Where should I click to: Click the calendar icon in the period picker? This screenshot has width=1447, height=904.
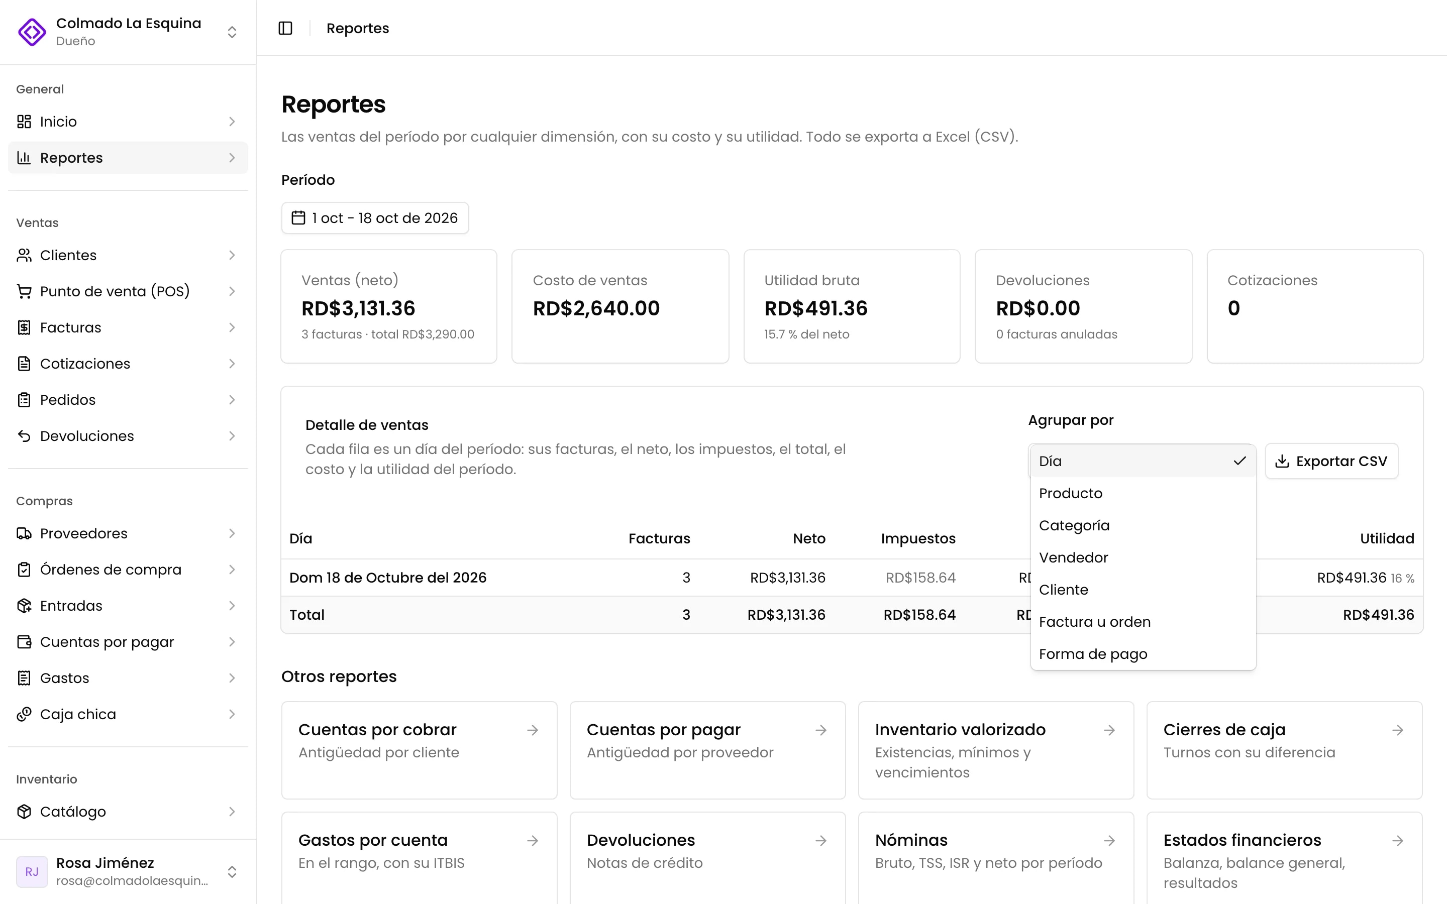click(x=298, y=217)
